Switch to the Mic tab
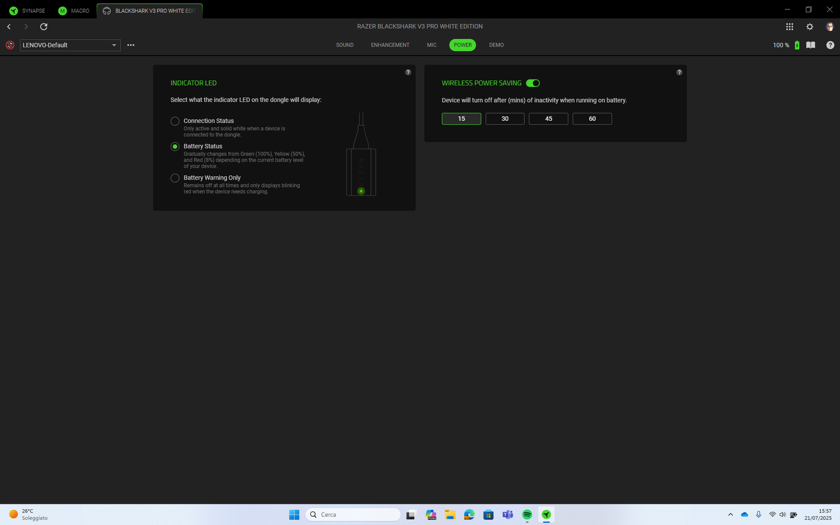The width and height of the screenshot is (840, 525). click(432, 45)
